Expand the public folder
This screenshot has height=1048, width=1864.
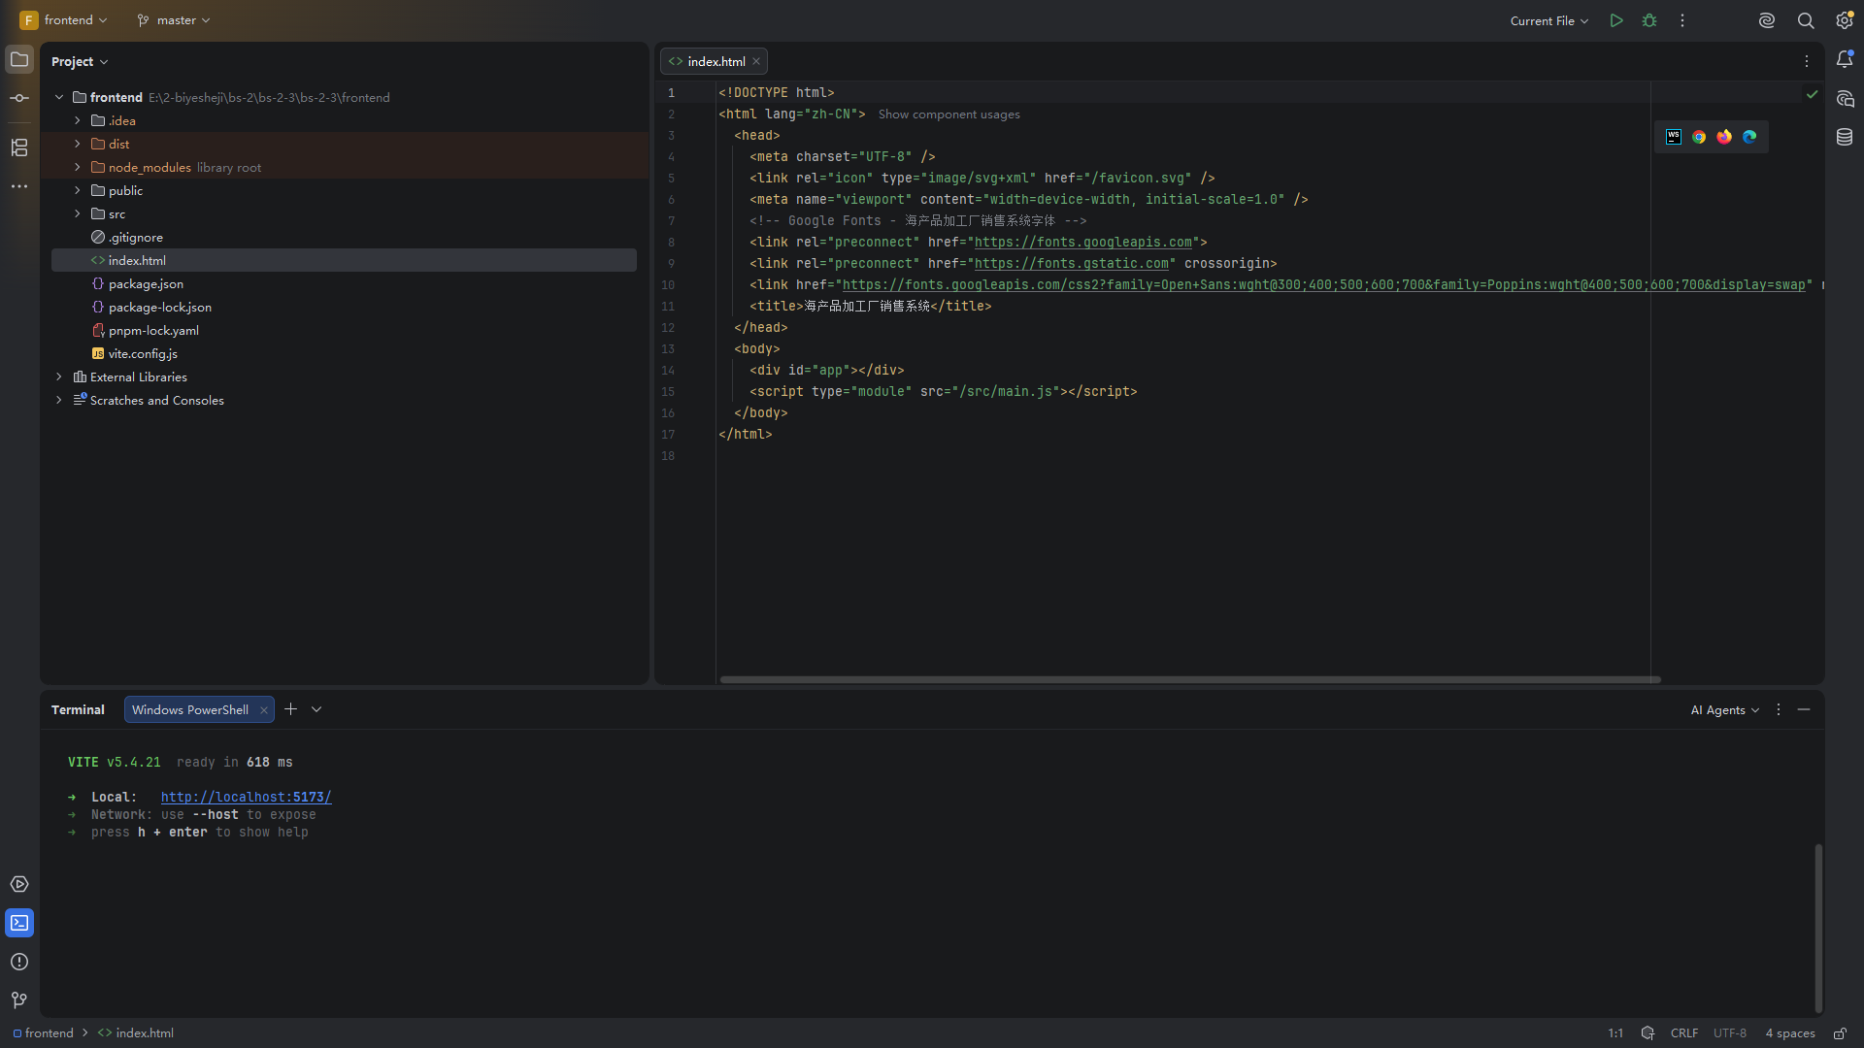(x=78, y=190)
